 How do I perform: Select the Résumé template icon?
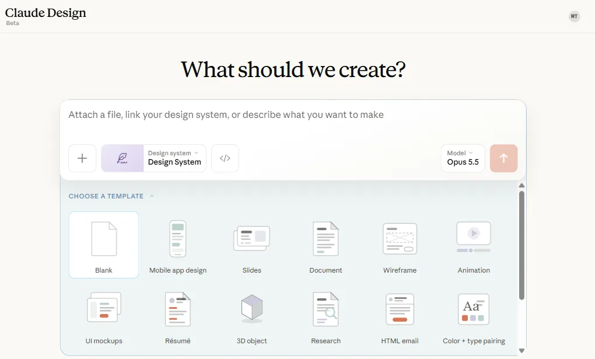pyautogui.click(x=177, y=309)
